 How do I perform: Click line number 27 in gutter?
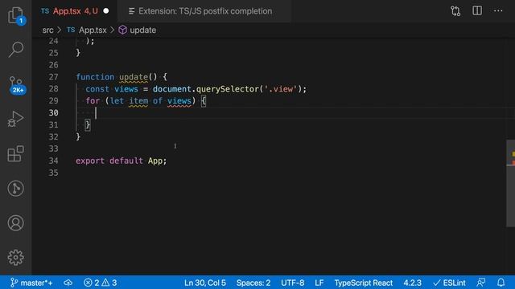click(53, 77)
